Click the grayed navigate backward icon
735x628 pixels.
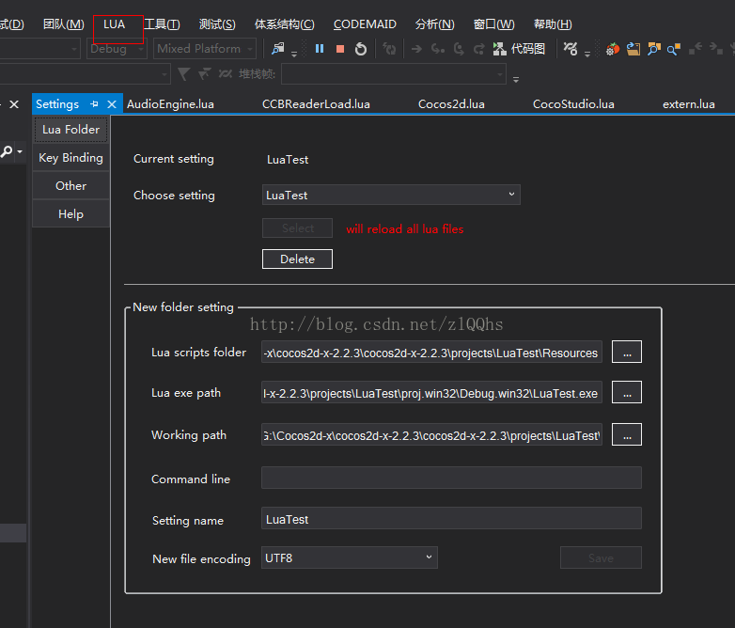click(696, 48)
